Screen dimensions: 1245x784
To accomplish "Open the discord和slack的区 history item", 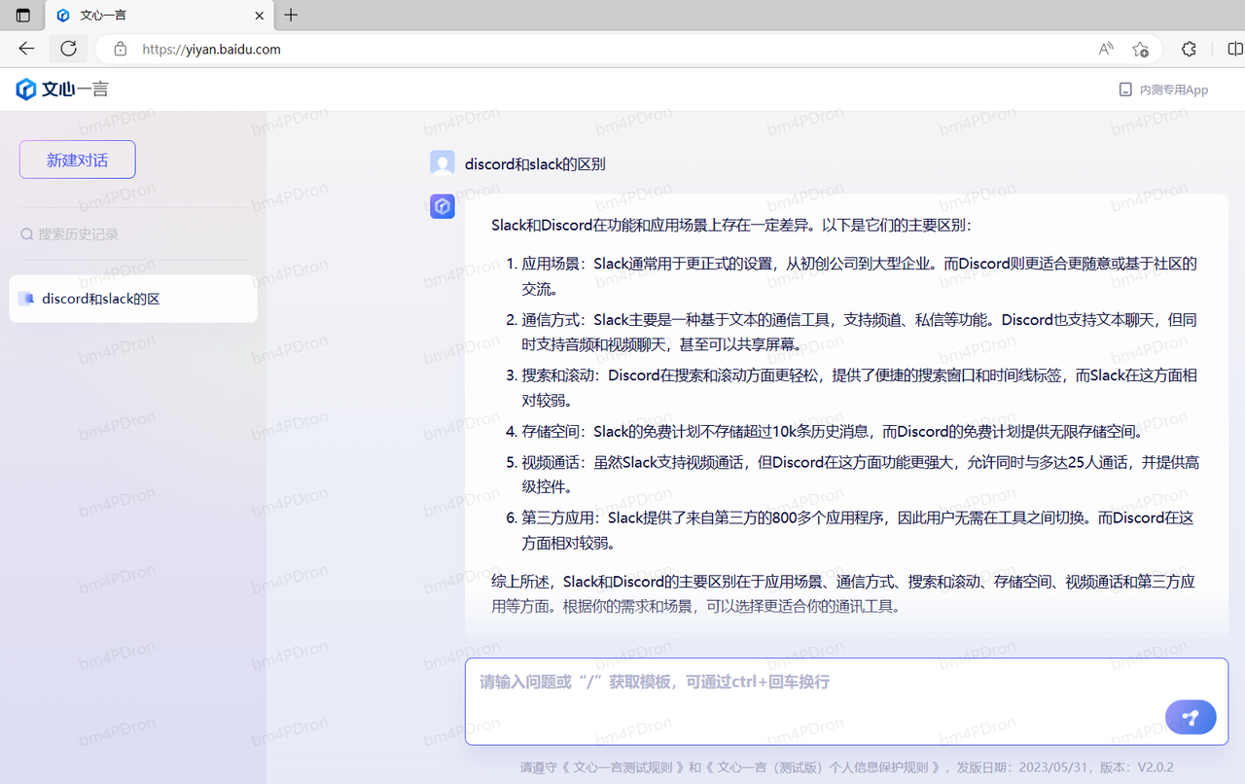I will point(133,299).
